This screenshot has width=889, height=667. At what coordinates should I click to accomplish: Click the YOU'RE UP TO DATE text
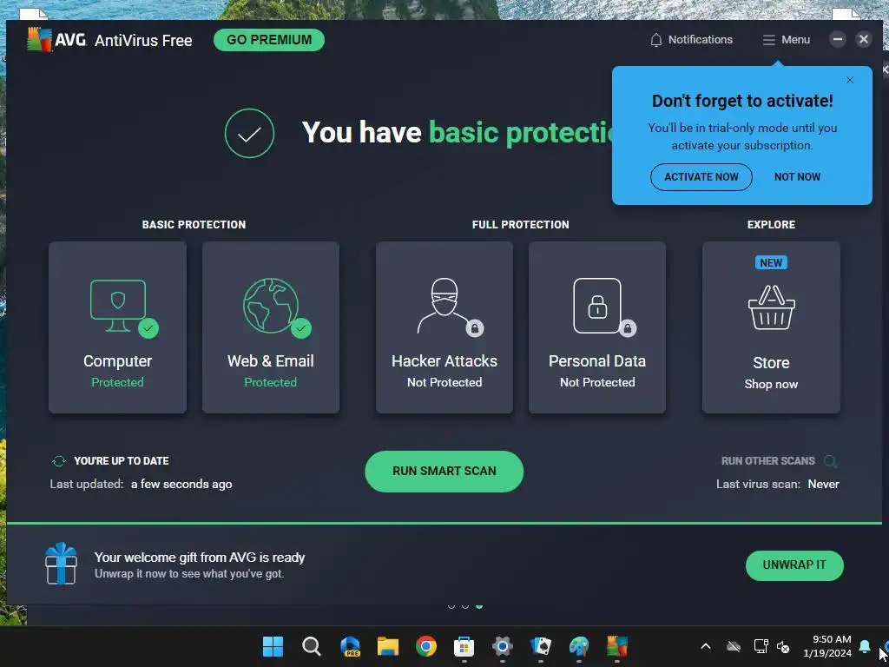[122, 461]
